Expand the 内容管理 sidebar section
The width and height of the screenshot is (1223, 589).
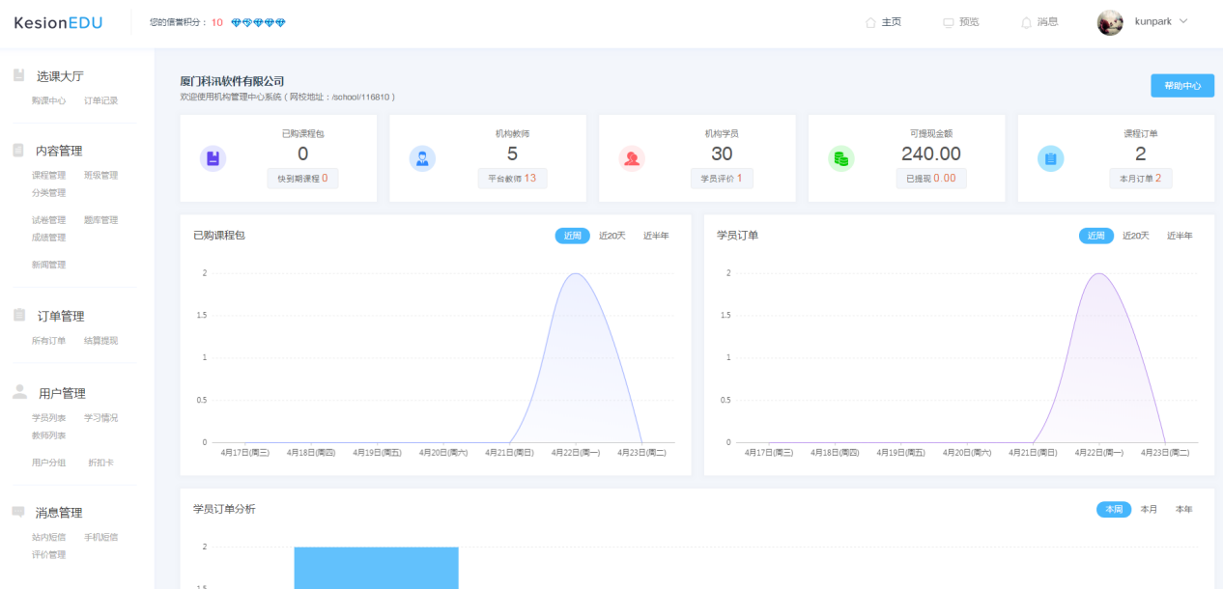(x=59, y=151)
